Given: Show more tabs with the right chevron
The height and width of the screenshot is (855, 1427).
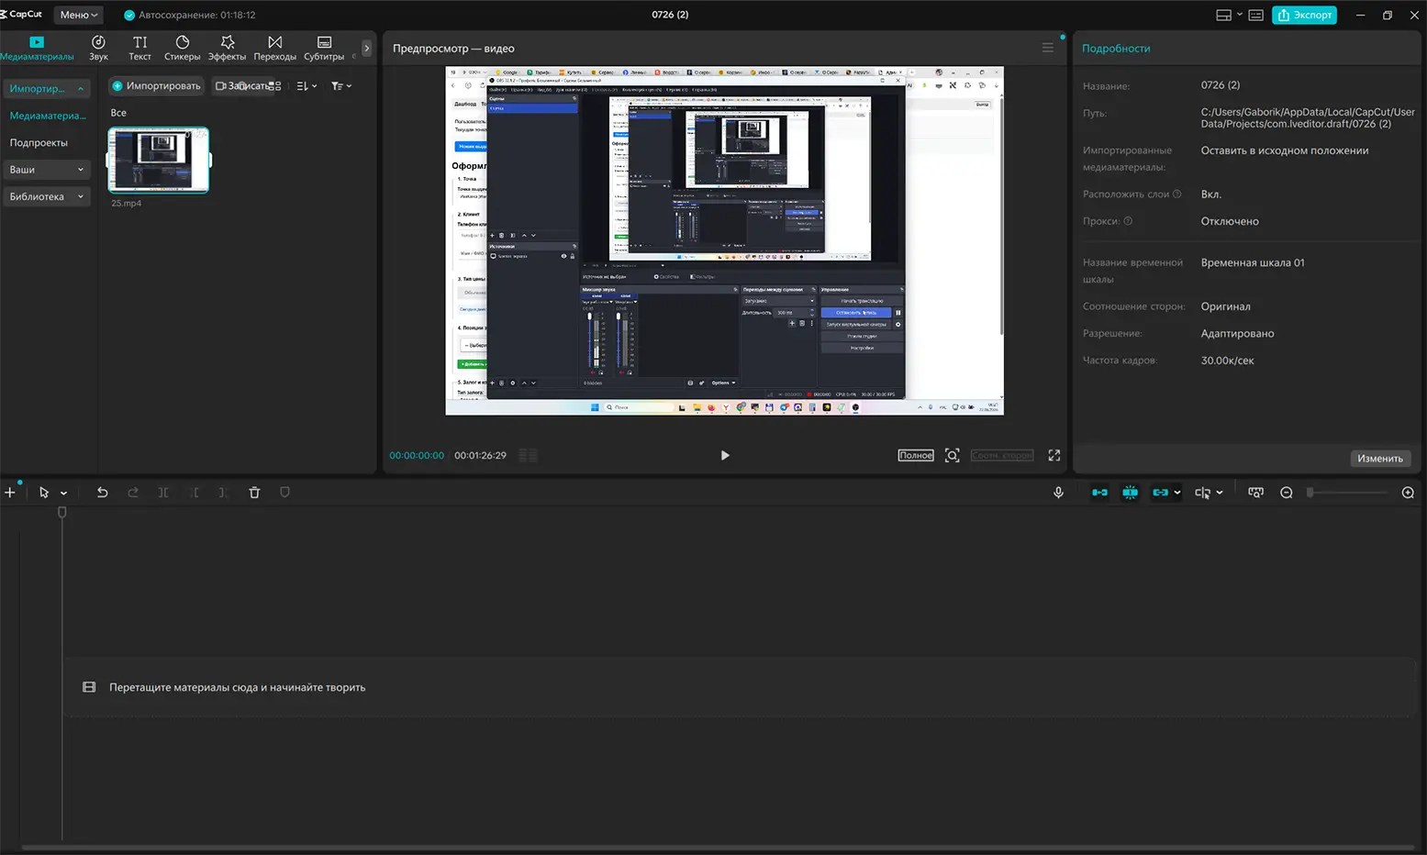Looking at the screenshot, I should 366,49.
